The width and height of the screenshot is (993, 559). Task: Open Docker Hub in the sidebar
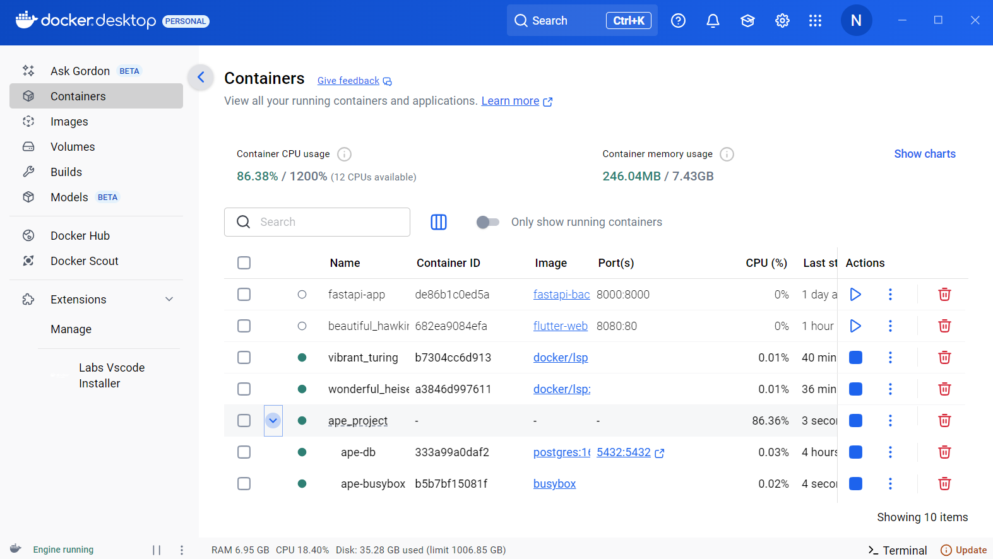click(x=96, y=235)
